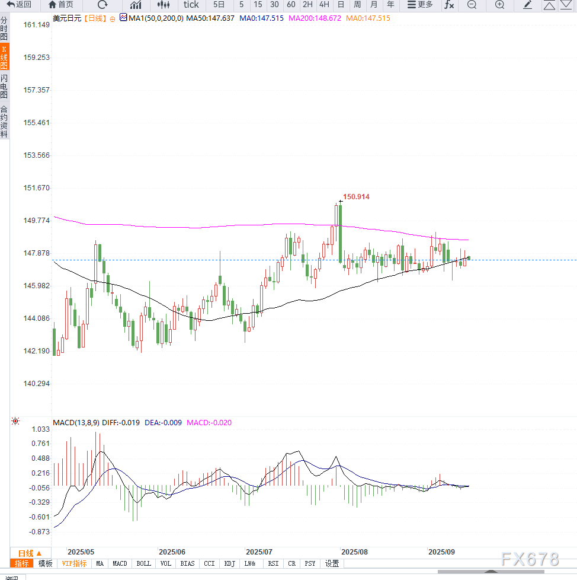577x580 pixels.
Task: Open indicator 设置 at the bottom bar
Action: point(332,563)
